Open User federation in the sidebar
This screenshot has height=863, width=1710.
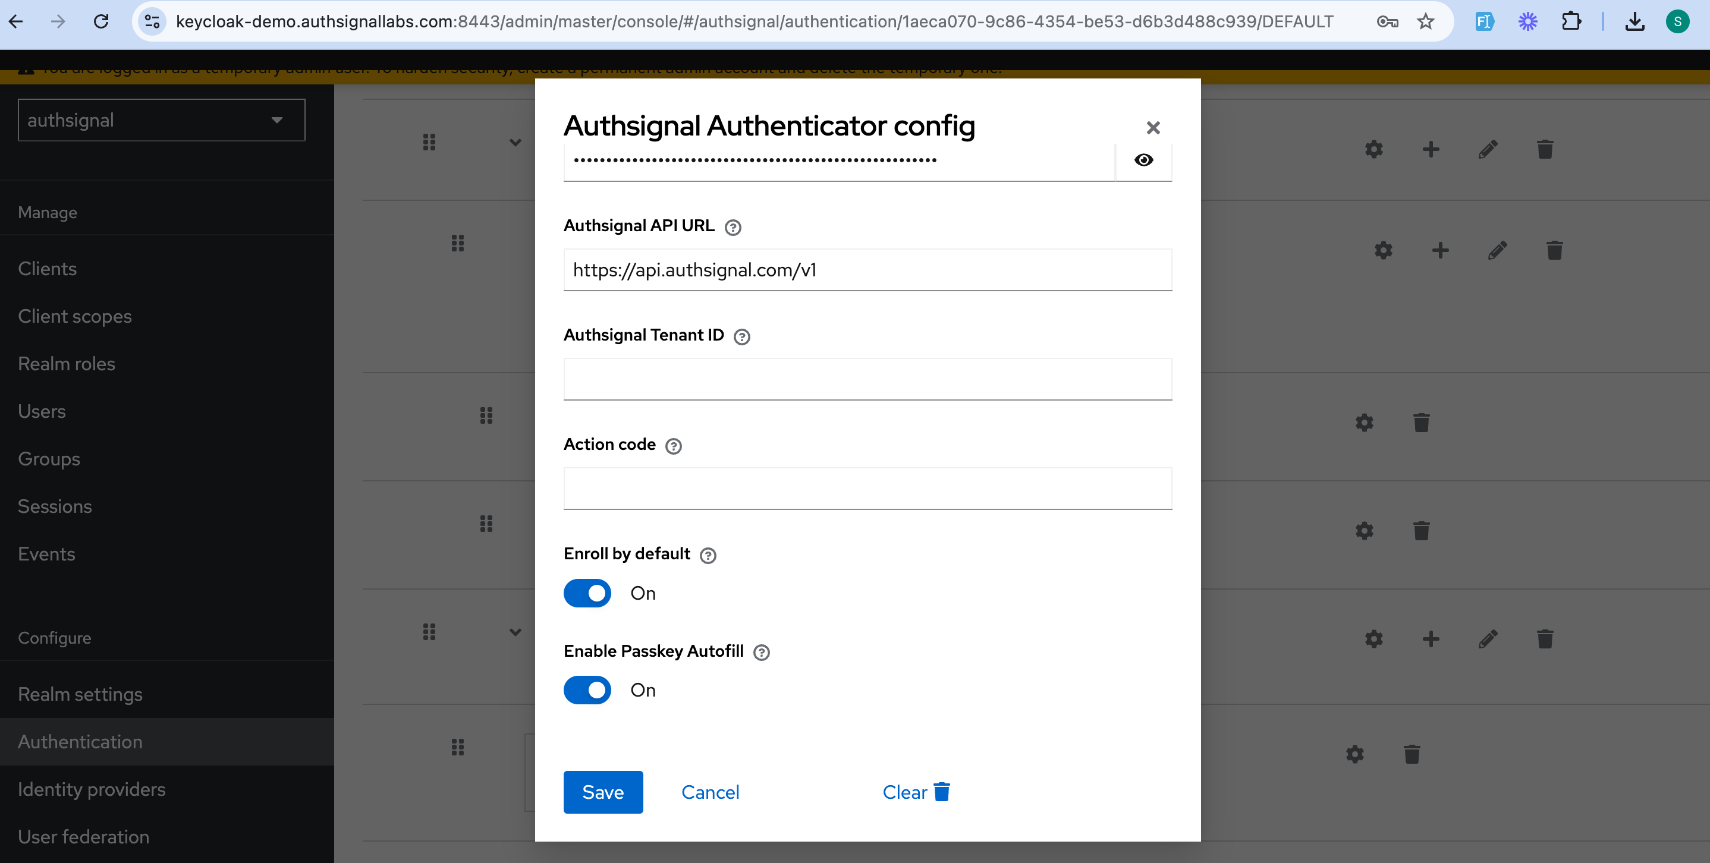pyautogui.click(x=84, y=836)
